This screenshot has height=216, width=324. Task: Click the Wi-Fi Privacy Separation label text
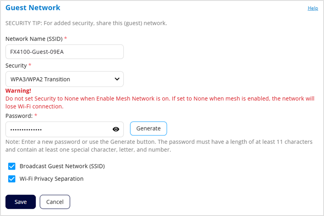[x=52, y=179]
